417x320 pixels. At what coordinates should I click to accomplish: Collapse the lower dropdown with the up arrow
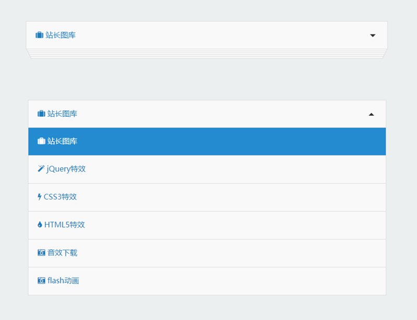371,114
